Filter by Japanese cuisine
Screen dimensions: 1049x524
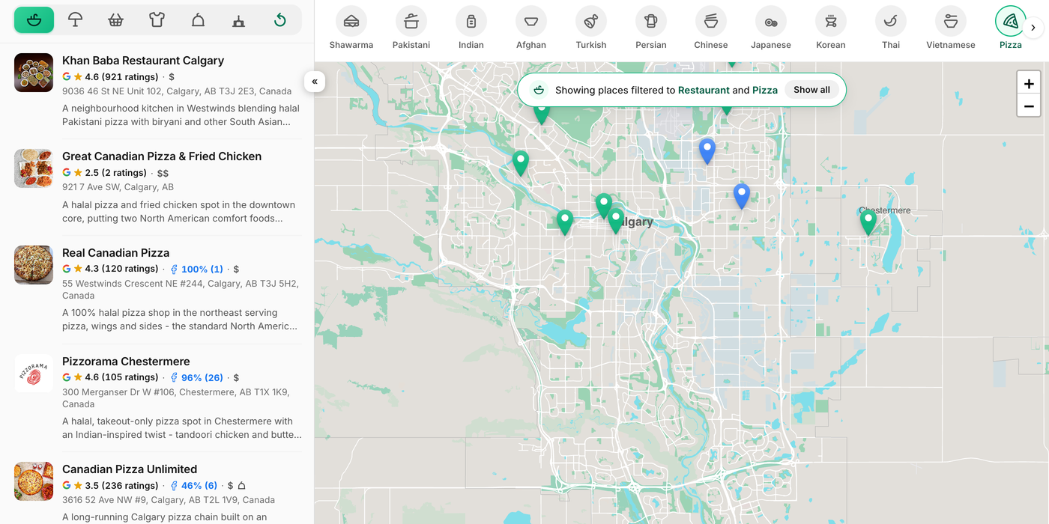pyautogui.click(x=771, y=28)
